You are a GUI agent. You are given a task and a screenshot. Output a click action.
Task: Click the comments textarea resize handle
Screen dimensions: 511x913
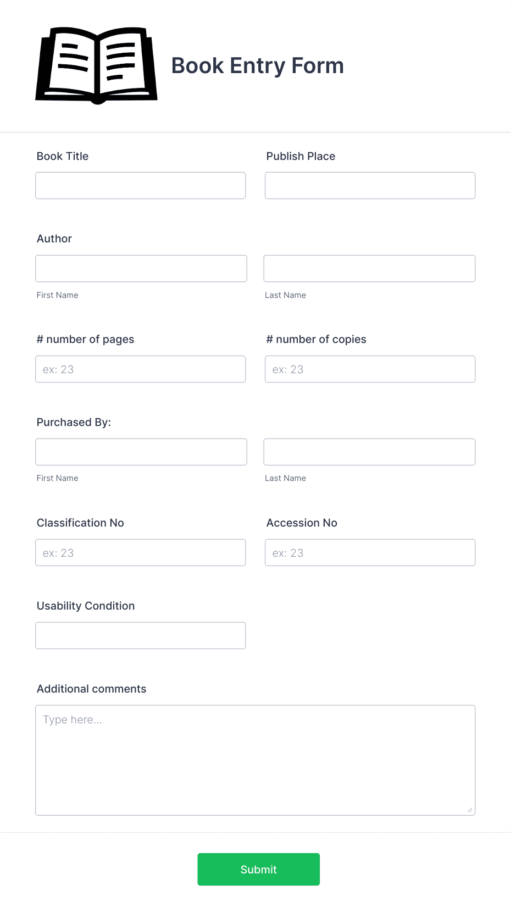[x=470, y=809]
